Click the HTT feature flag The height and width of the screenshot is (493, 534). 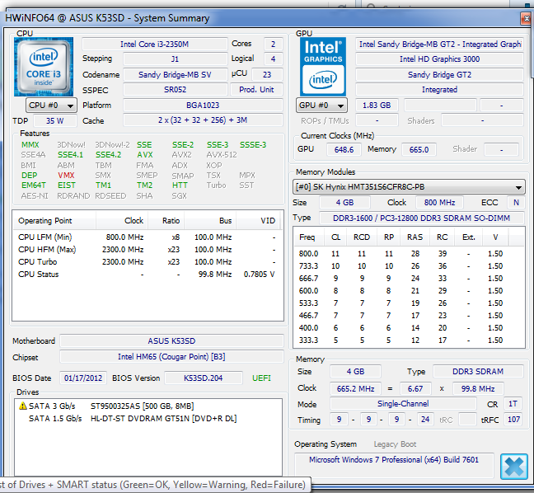coord(180,185)
